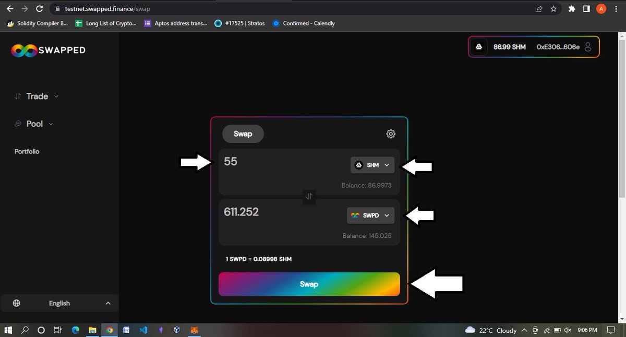Open File Explorer from the taskbar
The image size is (626, 337).
coord(92,330)
